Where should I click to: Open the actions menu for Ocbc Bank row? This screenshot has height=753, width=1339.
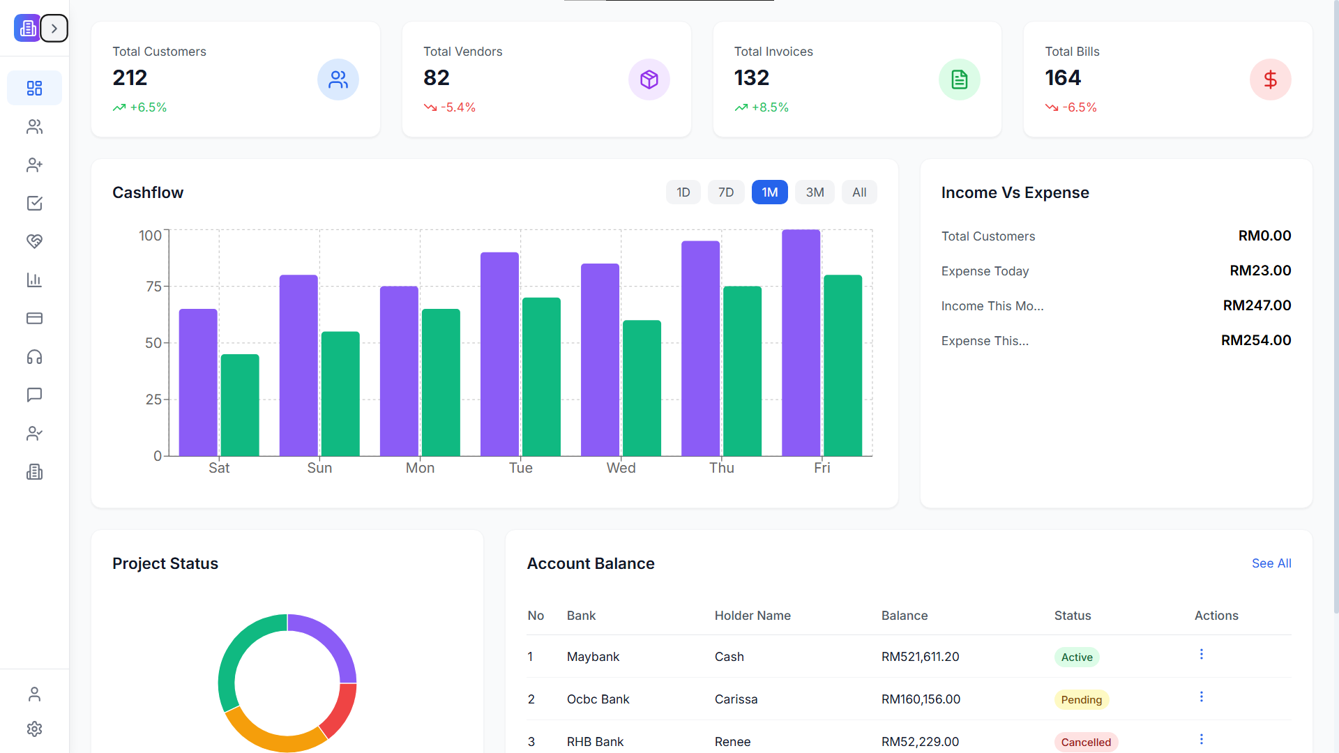(1201, 697)
